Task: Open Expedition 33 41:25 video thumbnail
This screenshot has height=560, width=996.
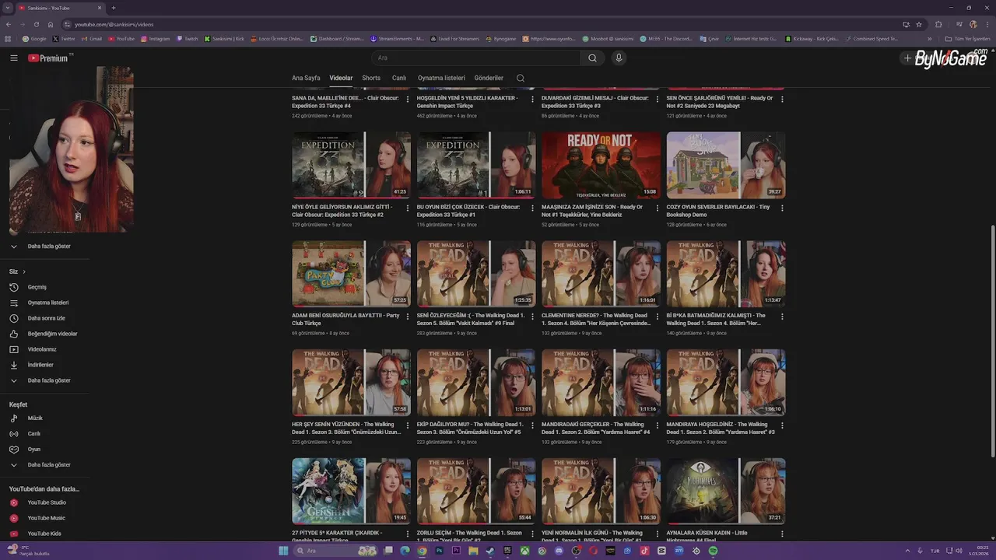Action: tap(351, 165)
